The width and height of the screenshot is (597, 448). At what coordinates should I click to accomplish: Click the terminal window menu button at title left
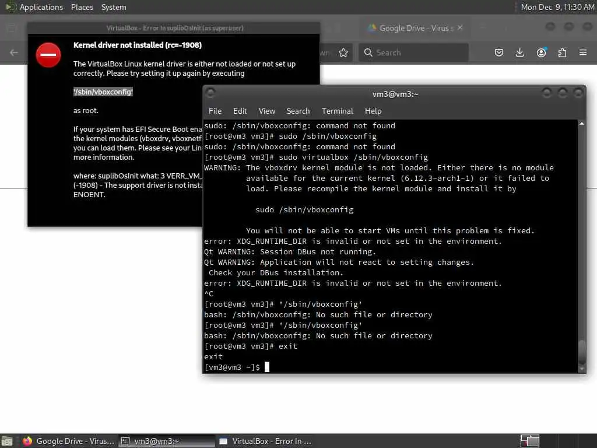pos(210,92)
